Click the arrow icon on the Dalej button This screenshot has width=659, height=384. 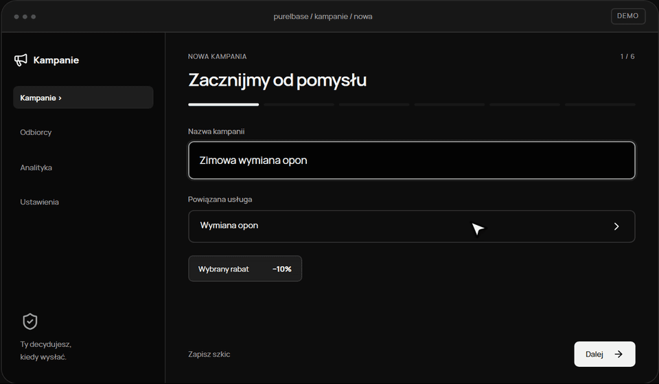tap(618, 355)
